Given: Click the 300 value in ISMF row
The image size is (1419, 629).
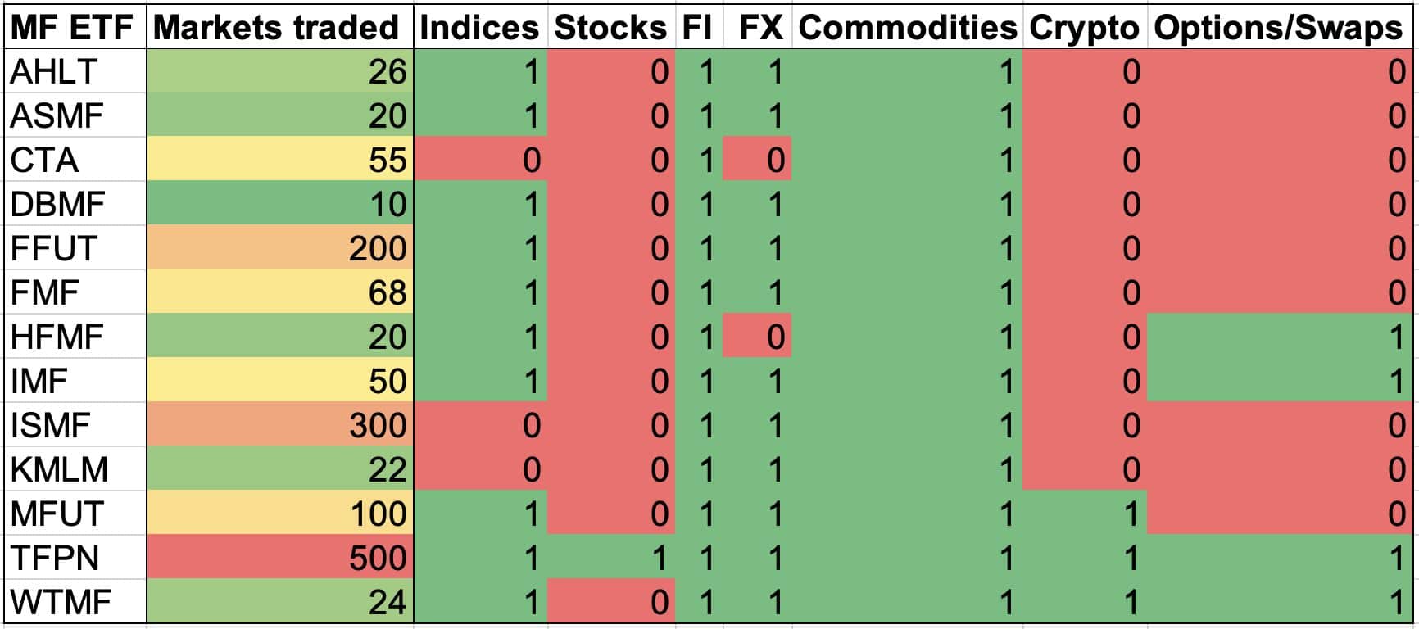Looking at the screenshot, I should point(279,425).
